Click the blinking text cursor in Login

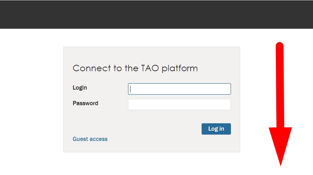point(131,89)
